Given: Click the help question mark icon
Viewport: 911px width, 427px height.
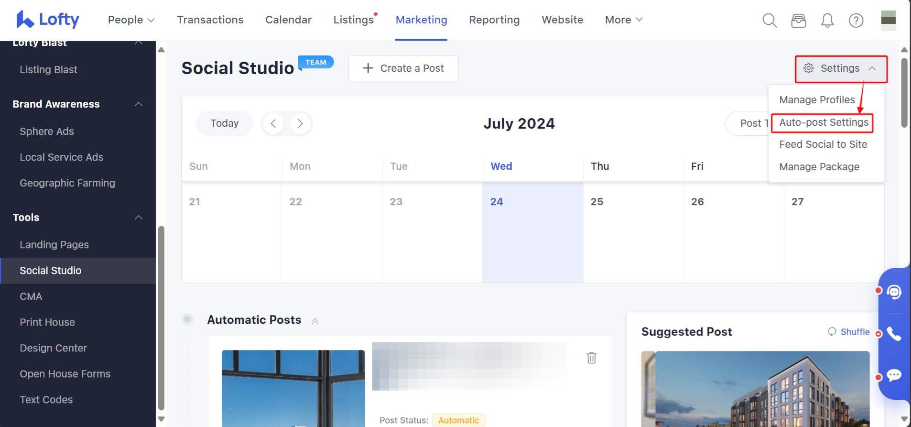Looking at the screenshot, I should coord(856,20).
